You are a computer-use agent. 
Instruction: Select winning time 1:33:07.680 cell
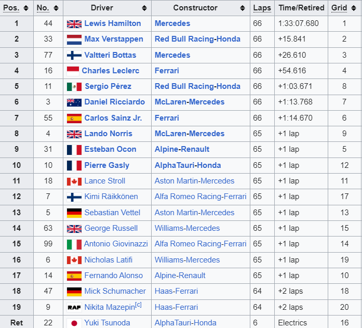(301, 23)
